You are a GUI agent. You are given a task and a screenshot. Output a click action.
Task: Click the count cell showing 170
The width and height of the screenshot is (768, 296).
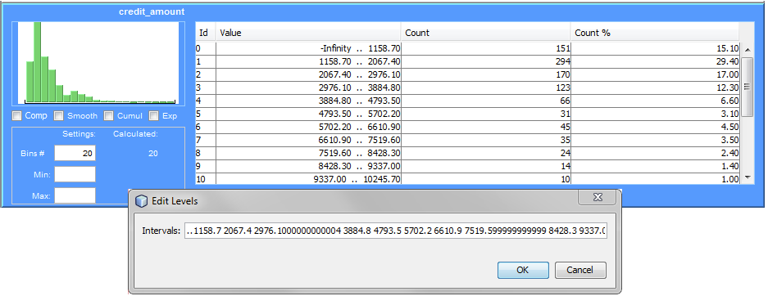point(486,74)
